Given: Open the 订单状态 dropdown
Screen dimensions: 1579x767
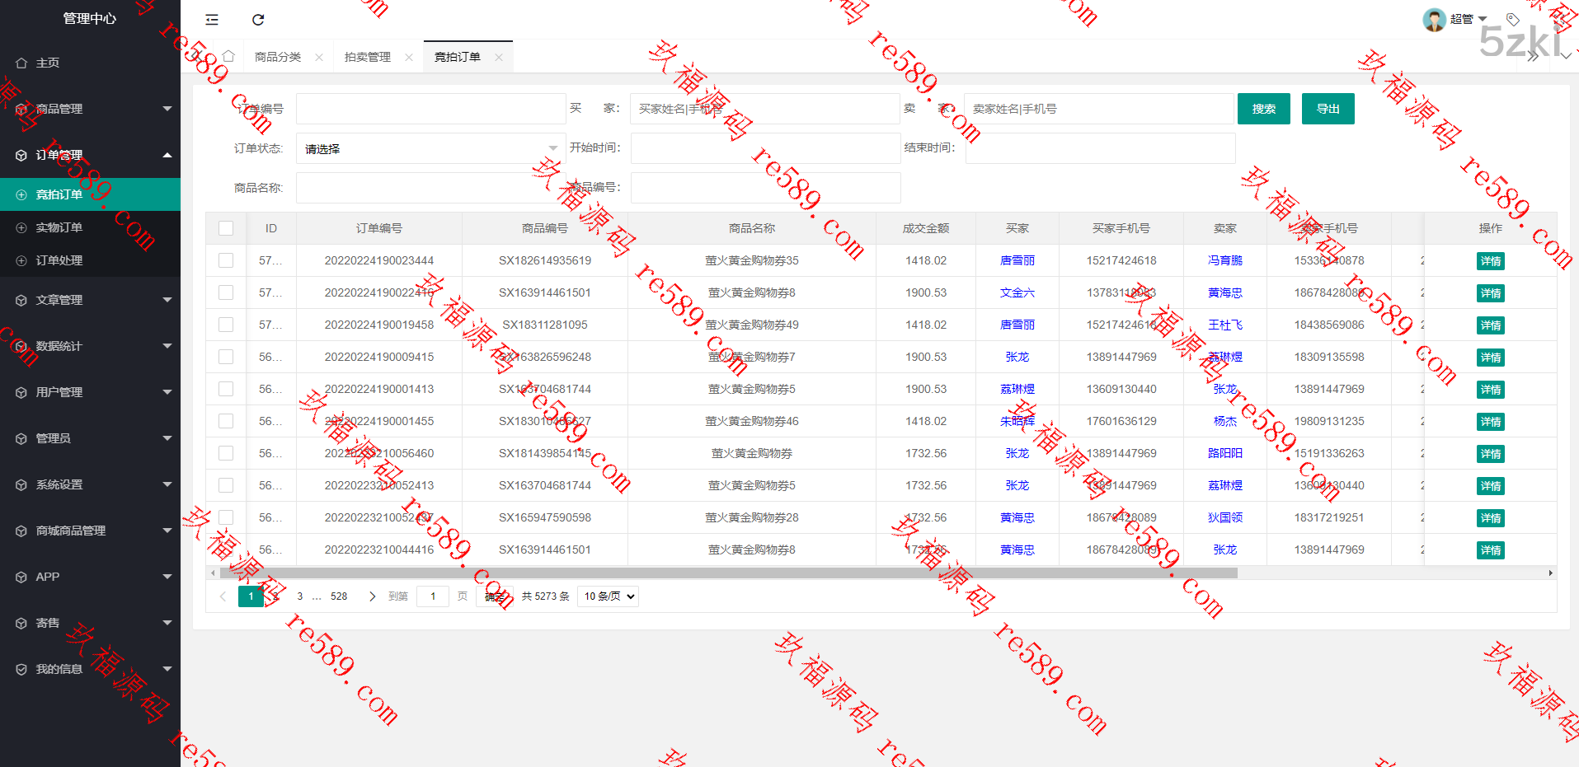Looking at the screenshot, I should click(x=430, y=149).
